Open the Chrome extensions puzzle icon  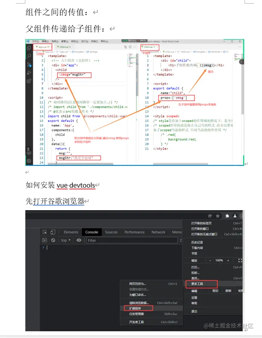click(227, 216)
